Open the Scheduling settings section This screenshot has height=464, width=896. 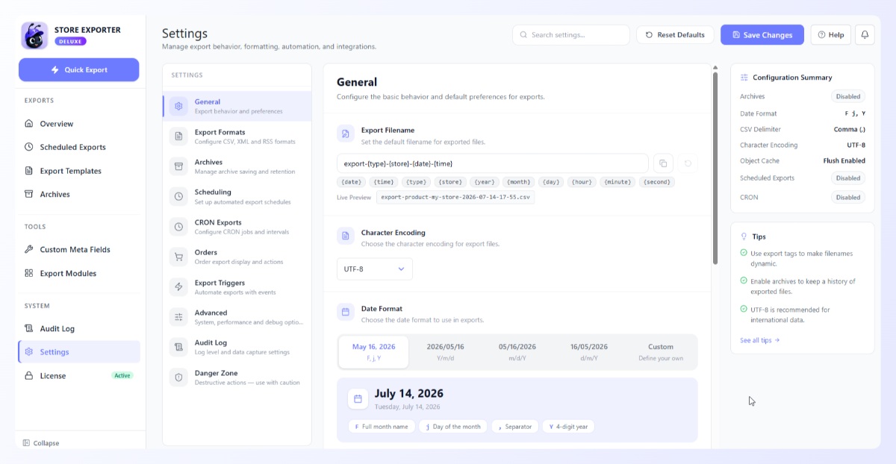[x=237, y=197]
